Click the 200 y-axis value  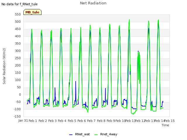(18, 65)
